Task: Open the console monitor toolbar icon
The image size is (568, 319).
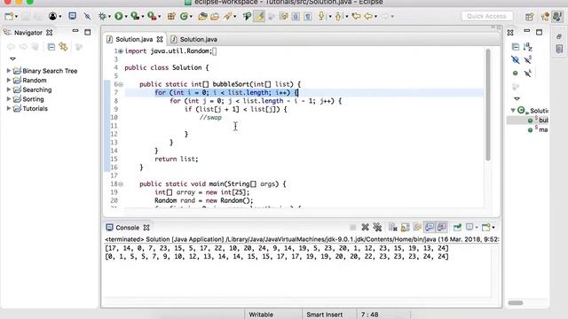Action: pos(73,16)
